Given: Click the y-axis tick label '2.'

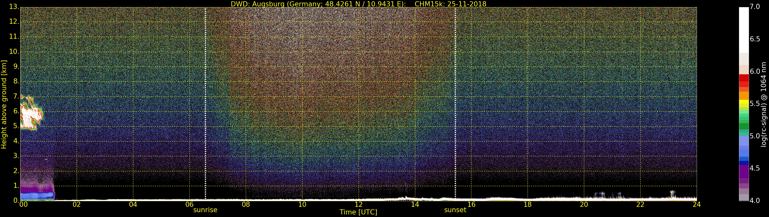Looking at the screenshot, I should click(16, 171).
